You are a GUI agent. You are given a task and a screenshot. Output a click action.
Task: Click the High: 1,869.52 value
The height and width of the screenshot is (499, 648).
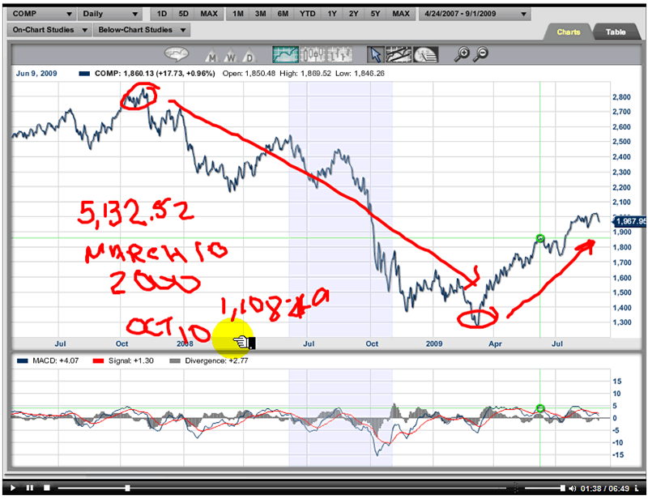point(305,74)
